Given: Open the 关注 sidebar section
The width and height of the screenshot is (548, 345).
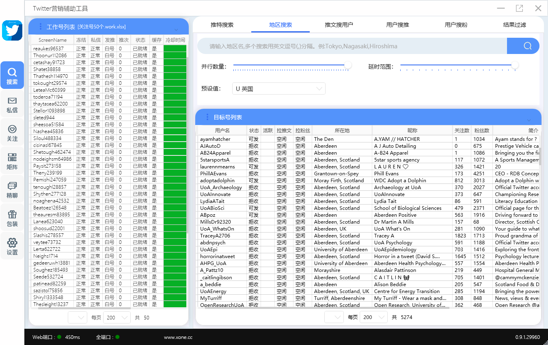Looking at the screenshot, I should click(12, 132).
